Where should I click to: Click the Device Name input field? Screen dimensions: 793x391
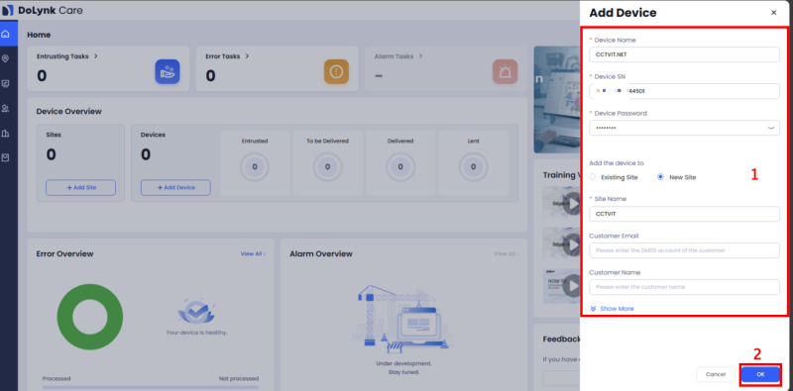tap(684, 54)
